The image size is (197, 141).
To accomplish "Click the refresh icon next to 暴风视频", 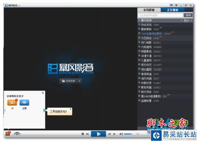I will click(x=139, y=21).
